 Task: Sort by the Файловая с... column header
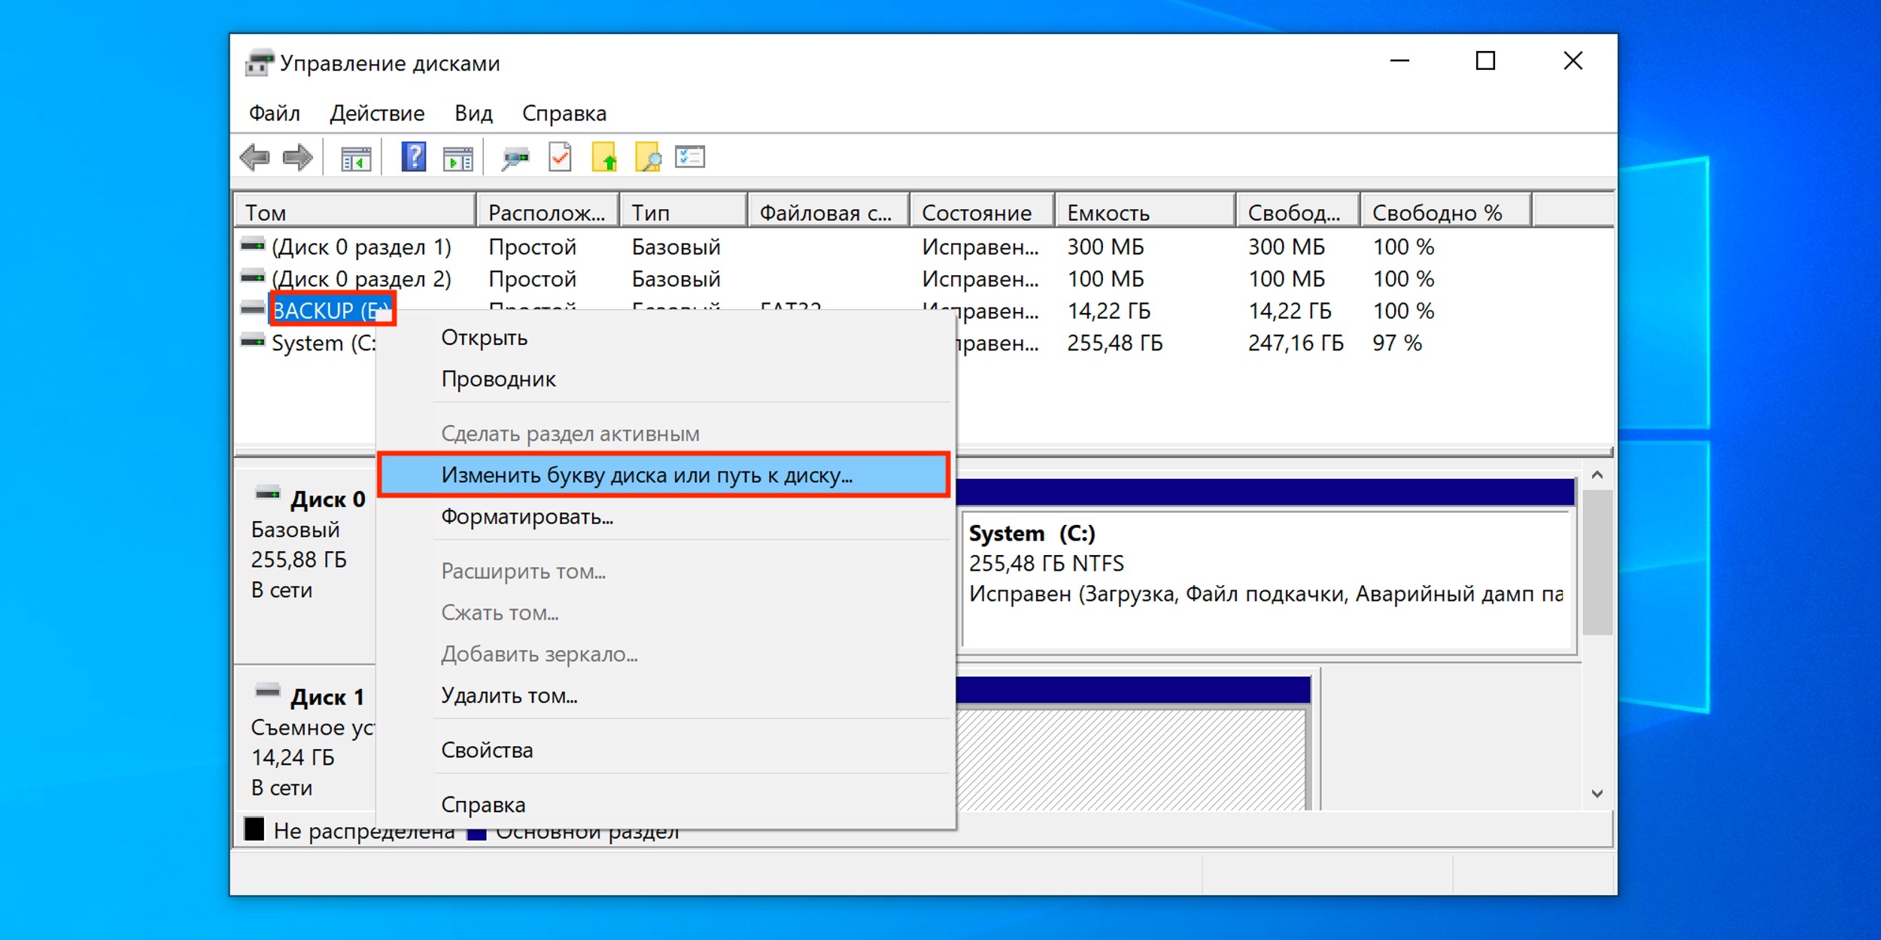(x=828, y=211)
